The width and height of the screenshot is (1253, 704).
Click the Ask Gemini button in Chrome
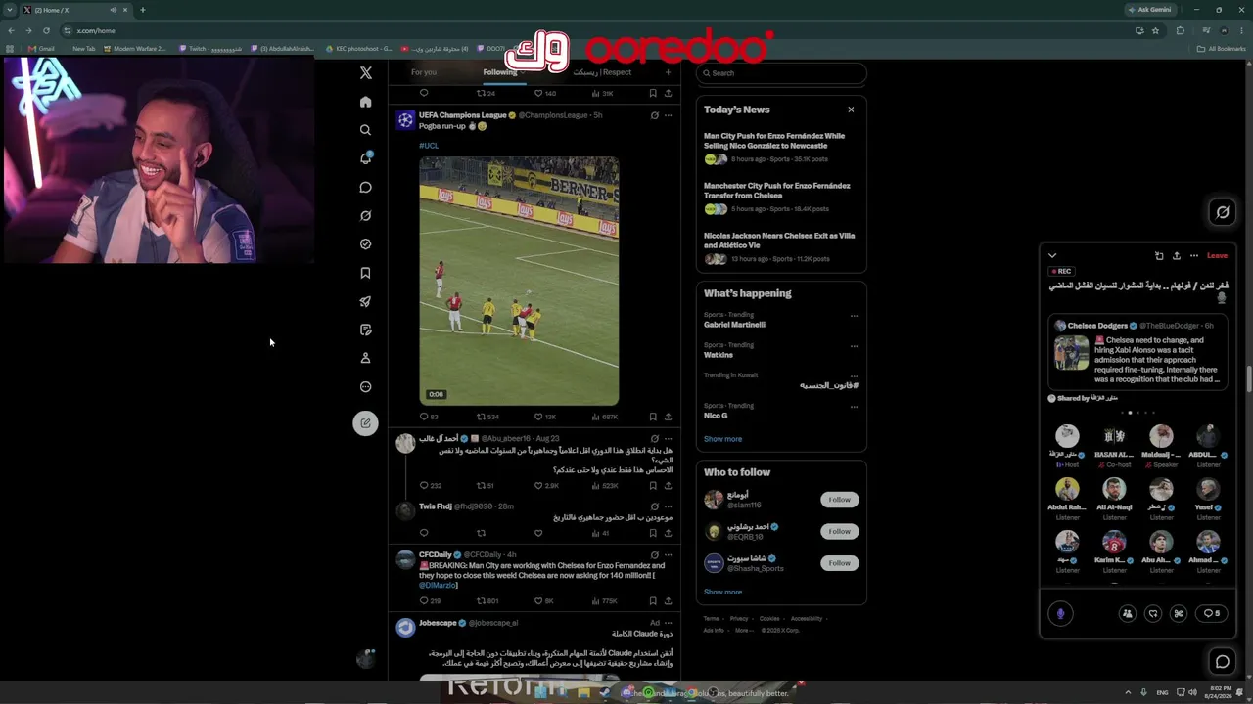tap(1149, 10)
